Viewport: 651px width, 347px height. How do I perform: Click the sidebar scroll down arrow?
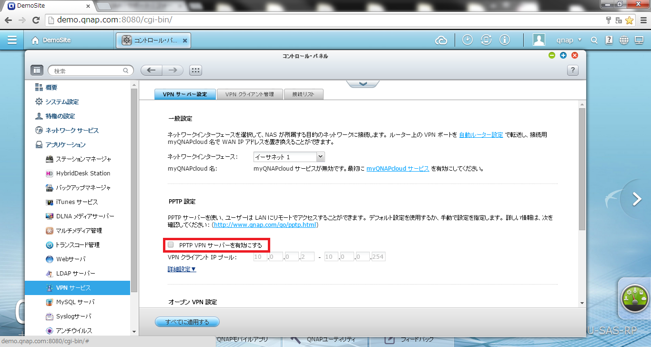click(x=133, y=331)
